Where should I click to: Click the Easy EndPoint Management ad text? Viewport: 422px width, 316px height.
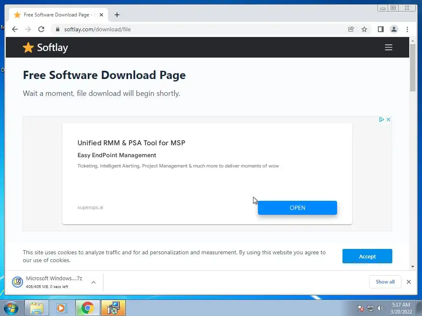(117, 155)
